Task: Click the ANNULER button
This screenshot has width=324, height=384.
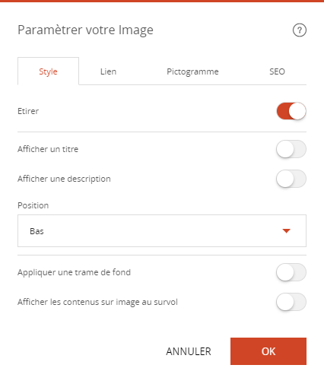Action: click(189, 351)
